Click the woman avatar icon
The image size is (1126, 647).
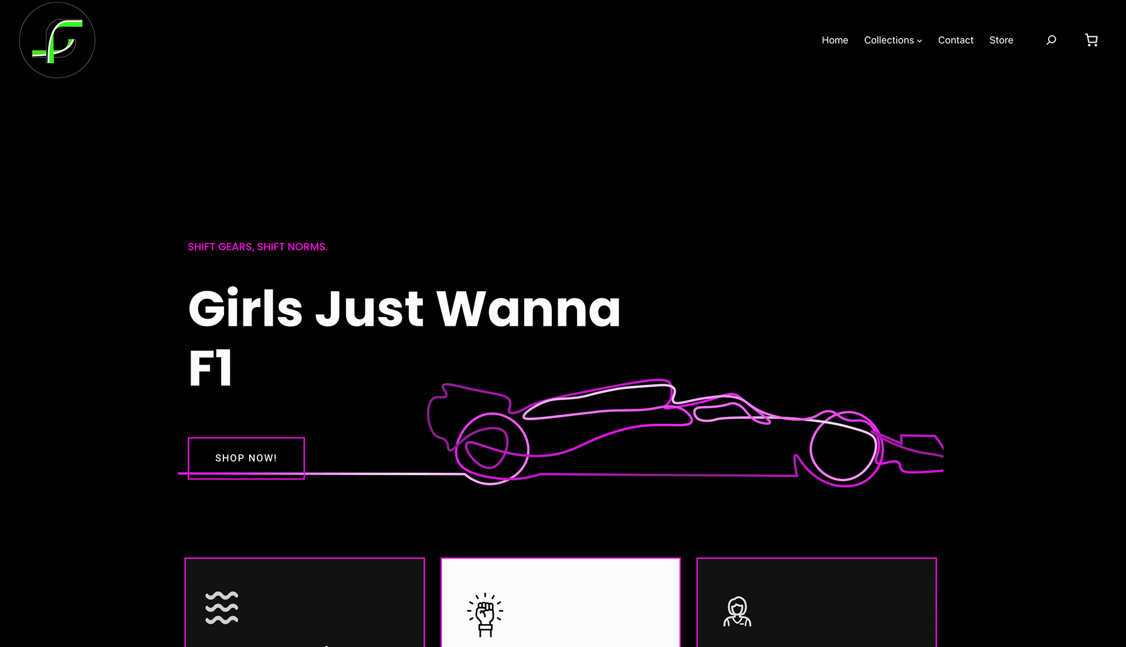pos(737,612)
